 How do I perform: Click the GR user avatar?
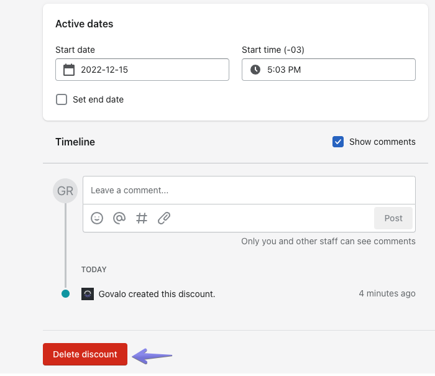coord(65,191)
